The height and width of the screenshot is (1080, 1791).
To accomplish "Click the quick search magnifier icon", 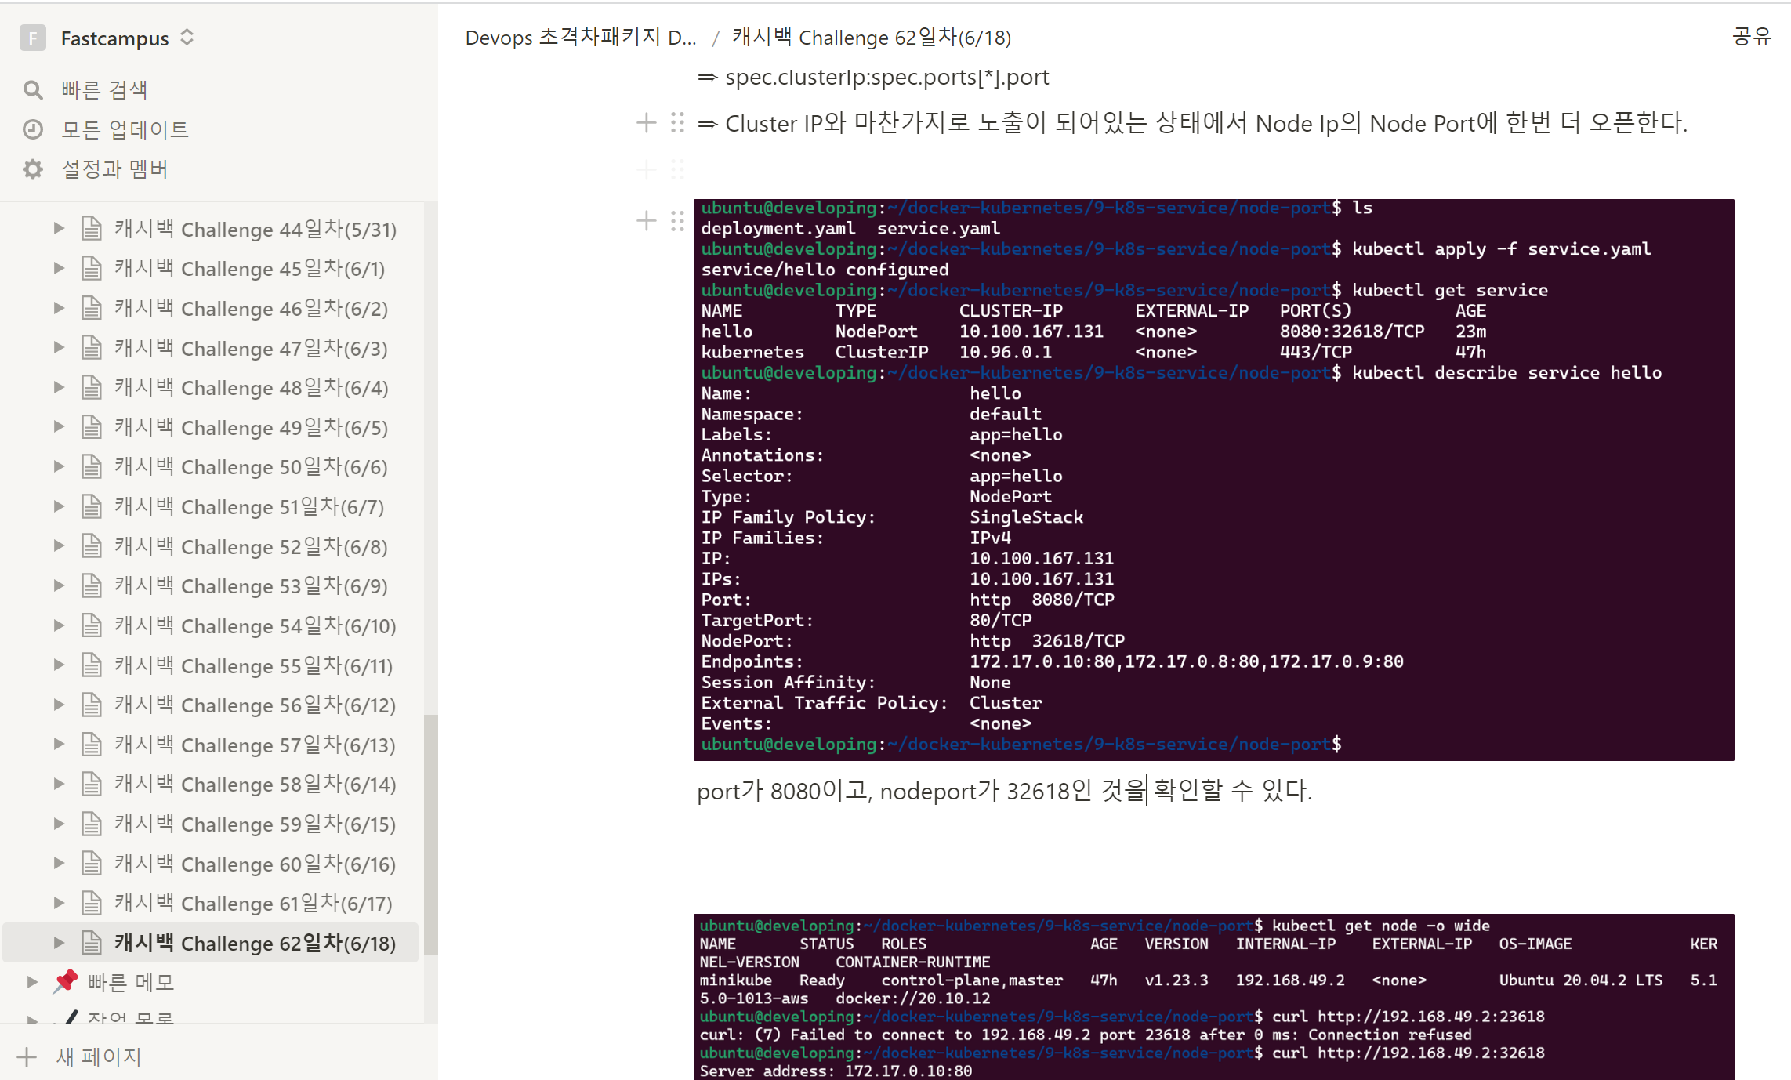I will coord(32,90).
